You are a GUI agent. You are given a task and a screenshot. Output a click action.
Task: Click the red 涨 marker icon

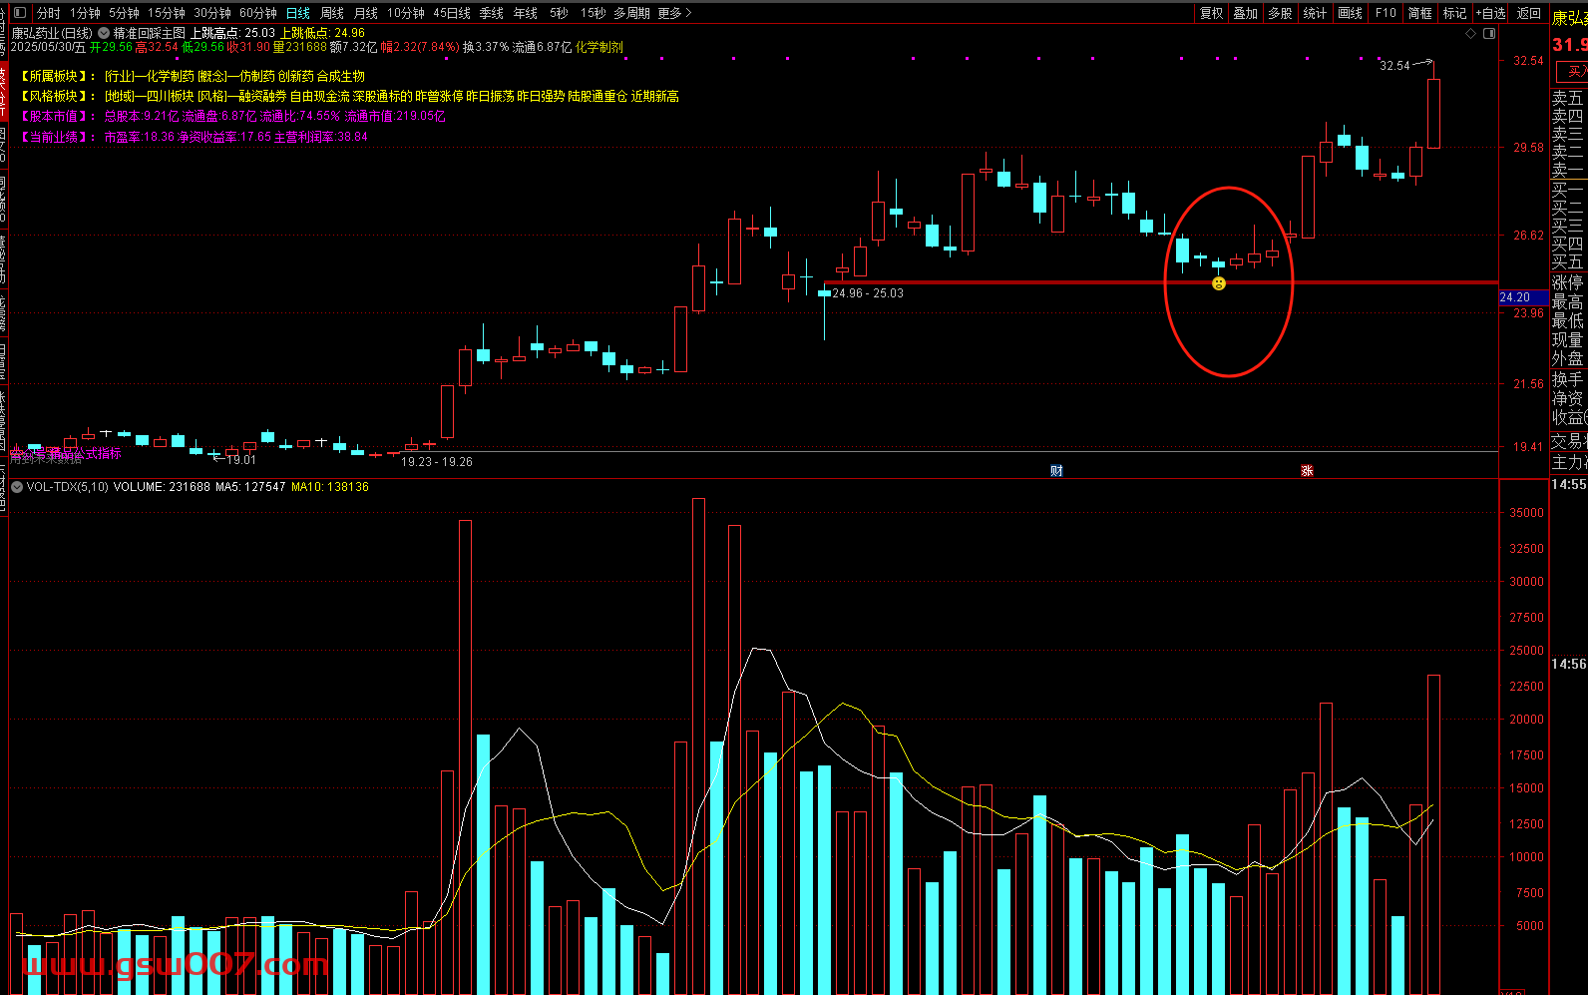[x=1307, y=471]
